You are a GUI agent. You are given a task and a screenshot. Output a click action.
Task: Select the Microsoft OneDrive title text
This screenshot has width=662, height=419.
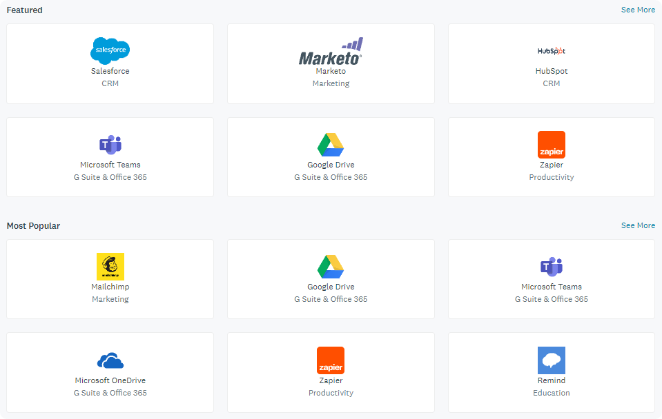click(110, 380)
